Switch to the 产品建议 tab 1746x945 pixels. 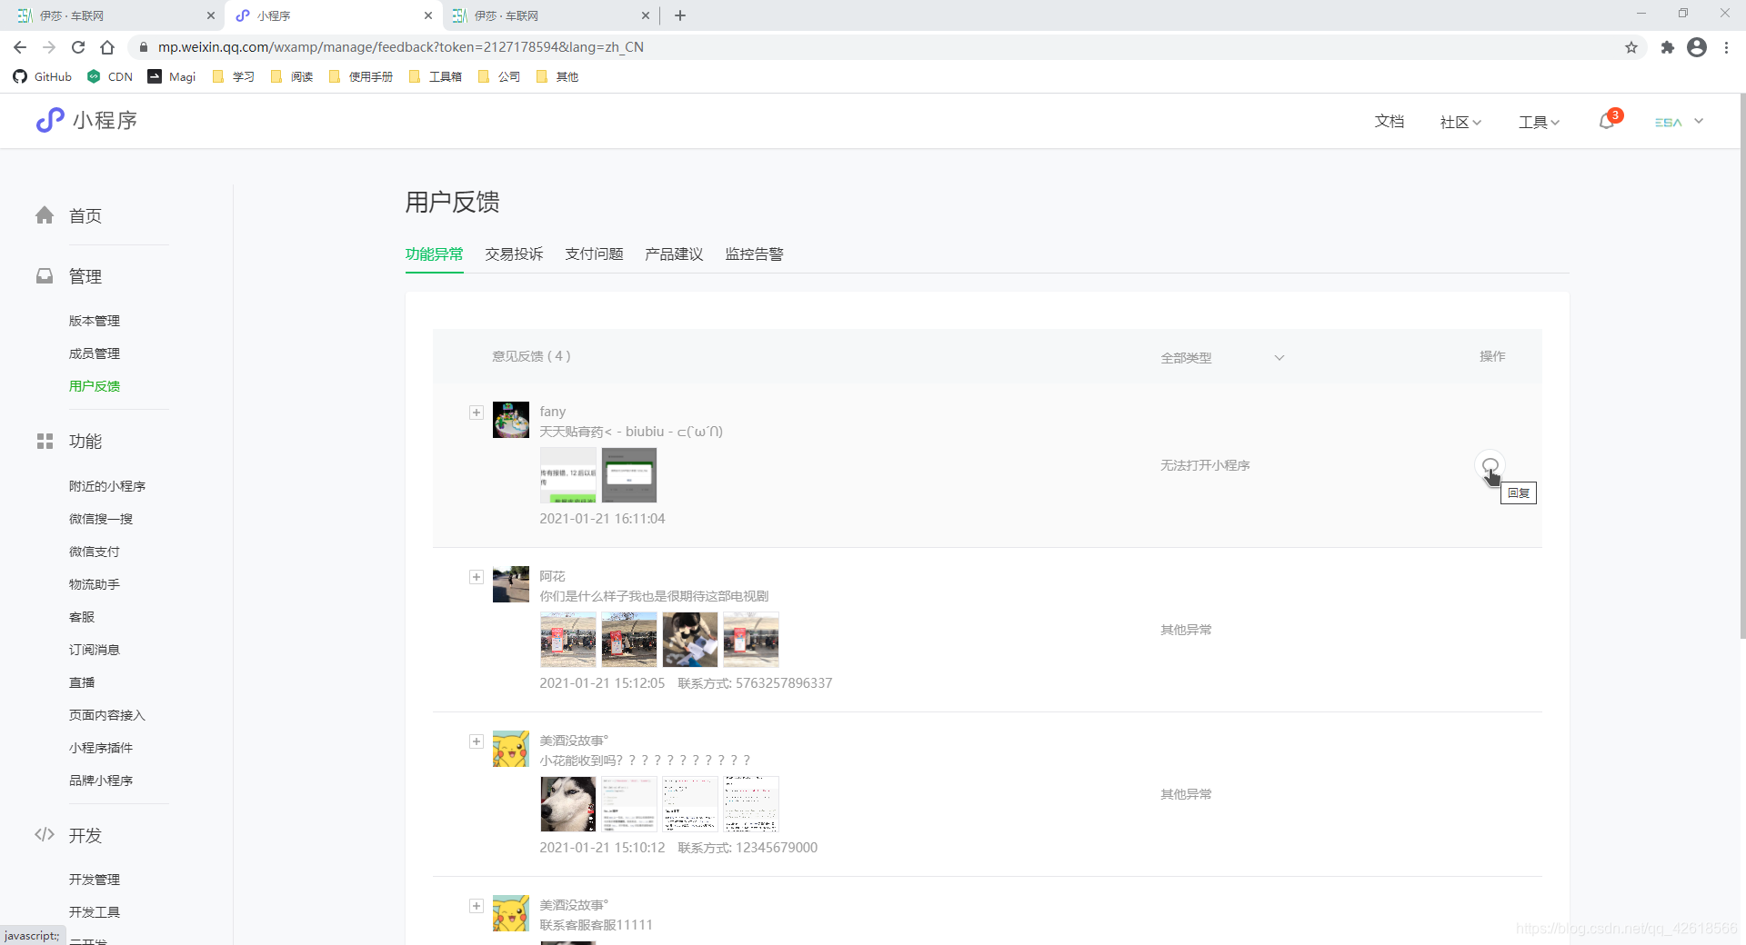pos(674,254)
